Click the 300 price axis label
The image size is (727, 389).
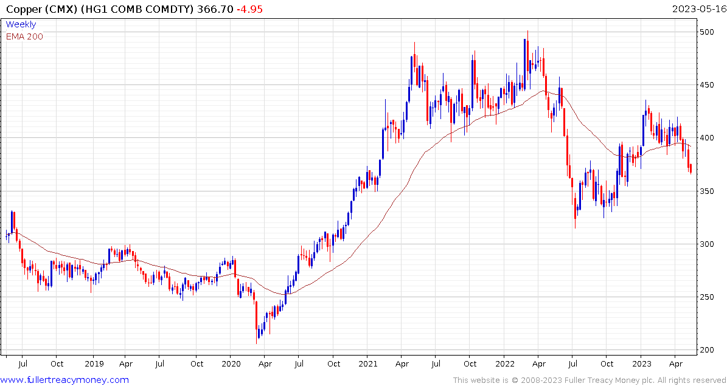point(708,244)
